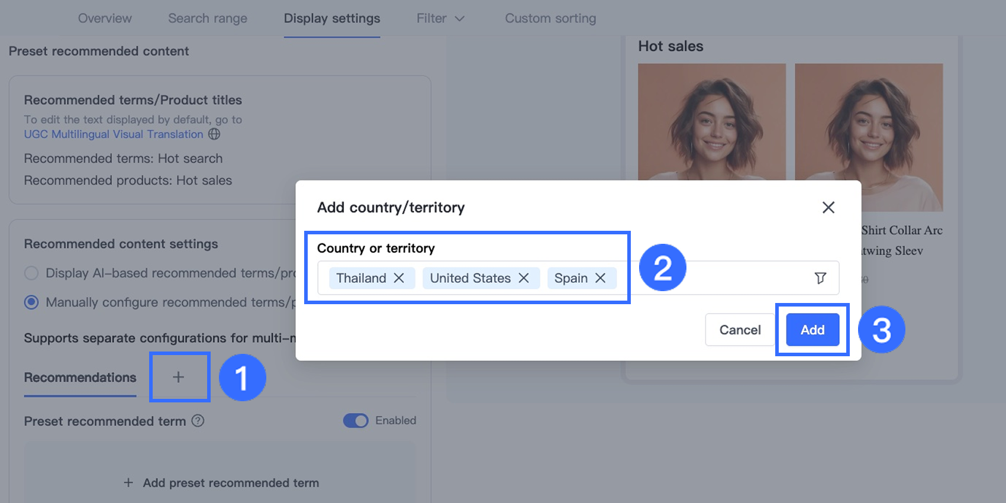This screenshot has height=503, width=1006.
Task: Remove the Thailand tag
Action: pos(399,278)
